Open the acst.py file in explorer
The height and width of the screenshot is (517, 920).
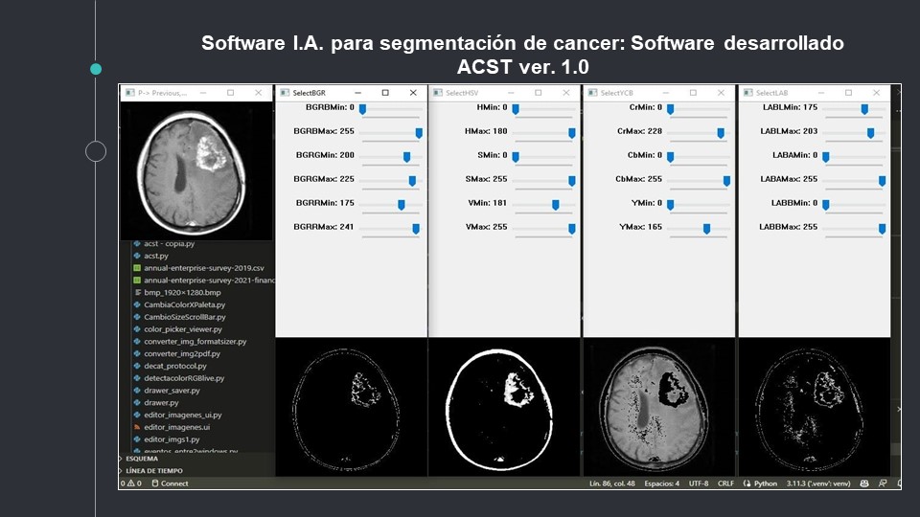point(149,256)
